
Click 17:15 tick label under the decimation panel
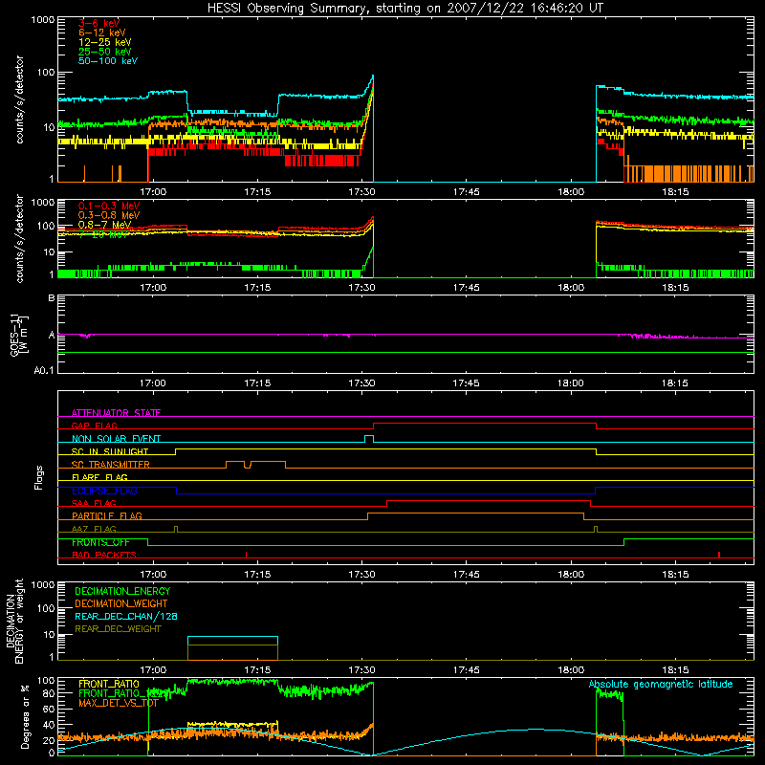(x=257, y=670)
